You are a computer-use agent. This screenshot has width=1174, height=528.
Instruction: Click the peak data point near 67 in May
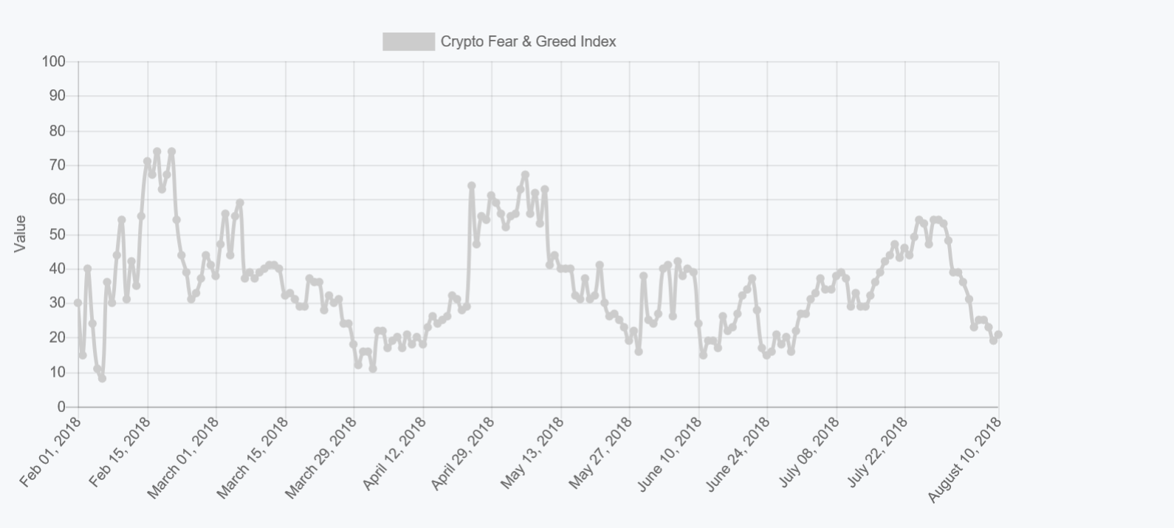pyautogui.click(x=525, y=175)
